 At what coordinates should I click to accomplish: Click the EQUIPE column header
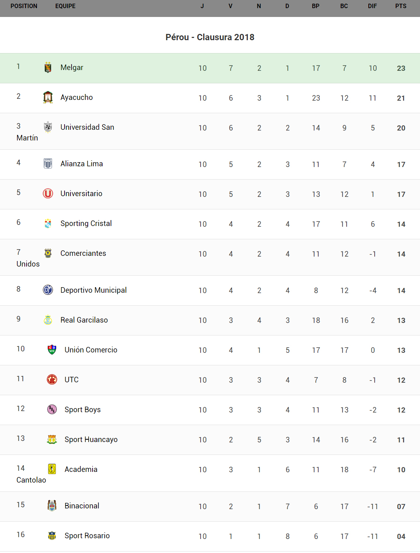click(x=65, y=6)
